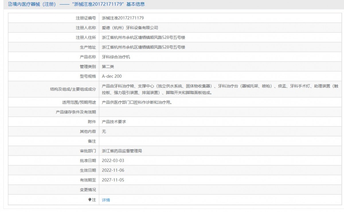The image size is (344, 212).
Task: Select product name 牙科综合治疗机
Action: click(x=116, y=57)
